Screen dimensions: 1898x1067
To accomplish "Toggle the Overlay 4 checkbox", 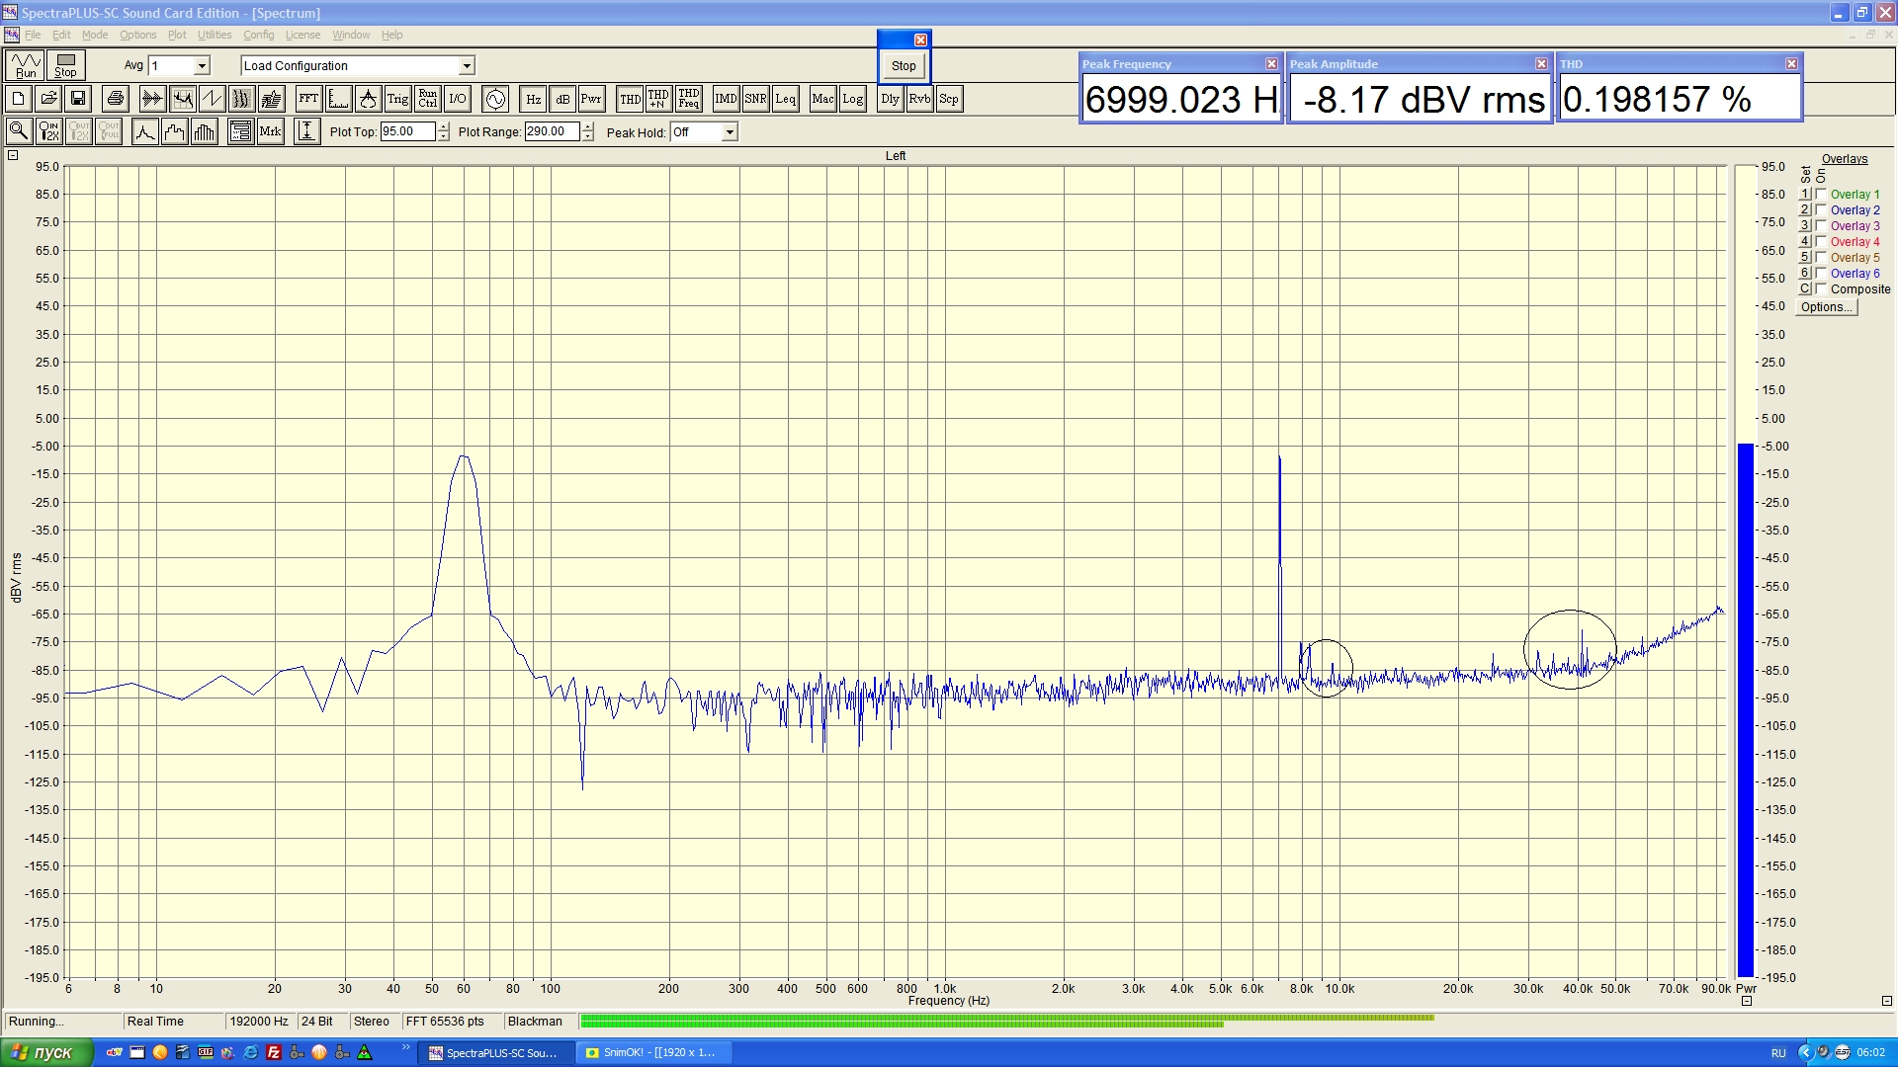I will 1821,242.
